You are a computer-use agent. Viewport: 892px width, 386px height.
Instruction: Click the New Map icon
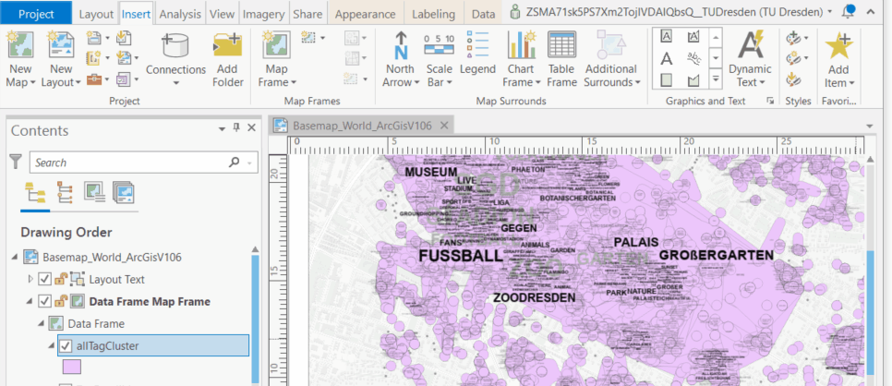pyautogui.click(x=20, y=45)
